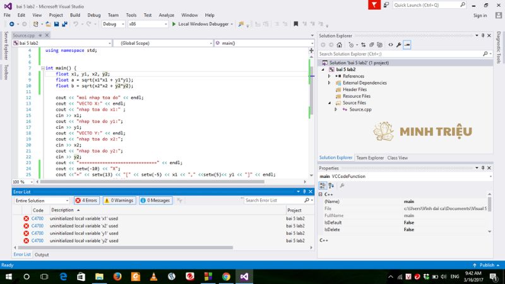The image size is (505, 284).
Task: Open the Debug menu
Action: tap(93, 15)
